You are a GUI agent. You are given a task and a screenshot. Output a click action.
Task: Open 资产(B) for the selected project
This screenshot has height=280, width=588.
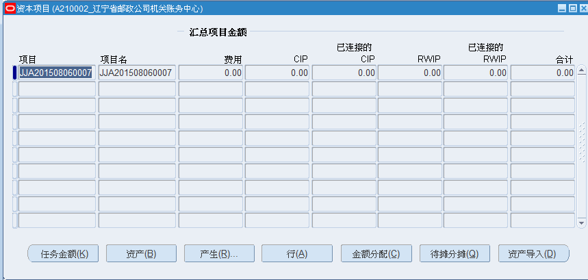pos(141,253)
